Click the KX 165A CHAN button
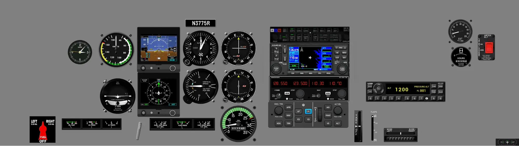 click(x=287, y=99)
